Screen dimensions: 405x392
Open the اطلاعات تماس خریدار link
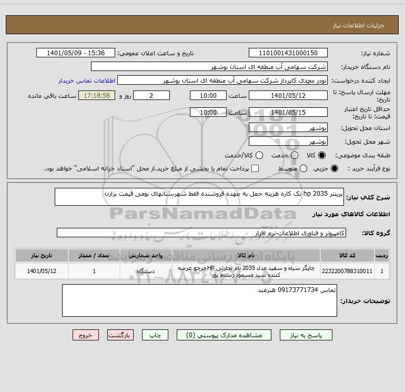point(87,81)
